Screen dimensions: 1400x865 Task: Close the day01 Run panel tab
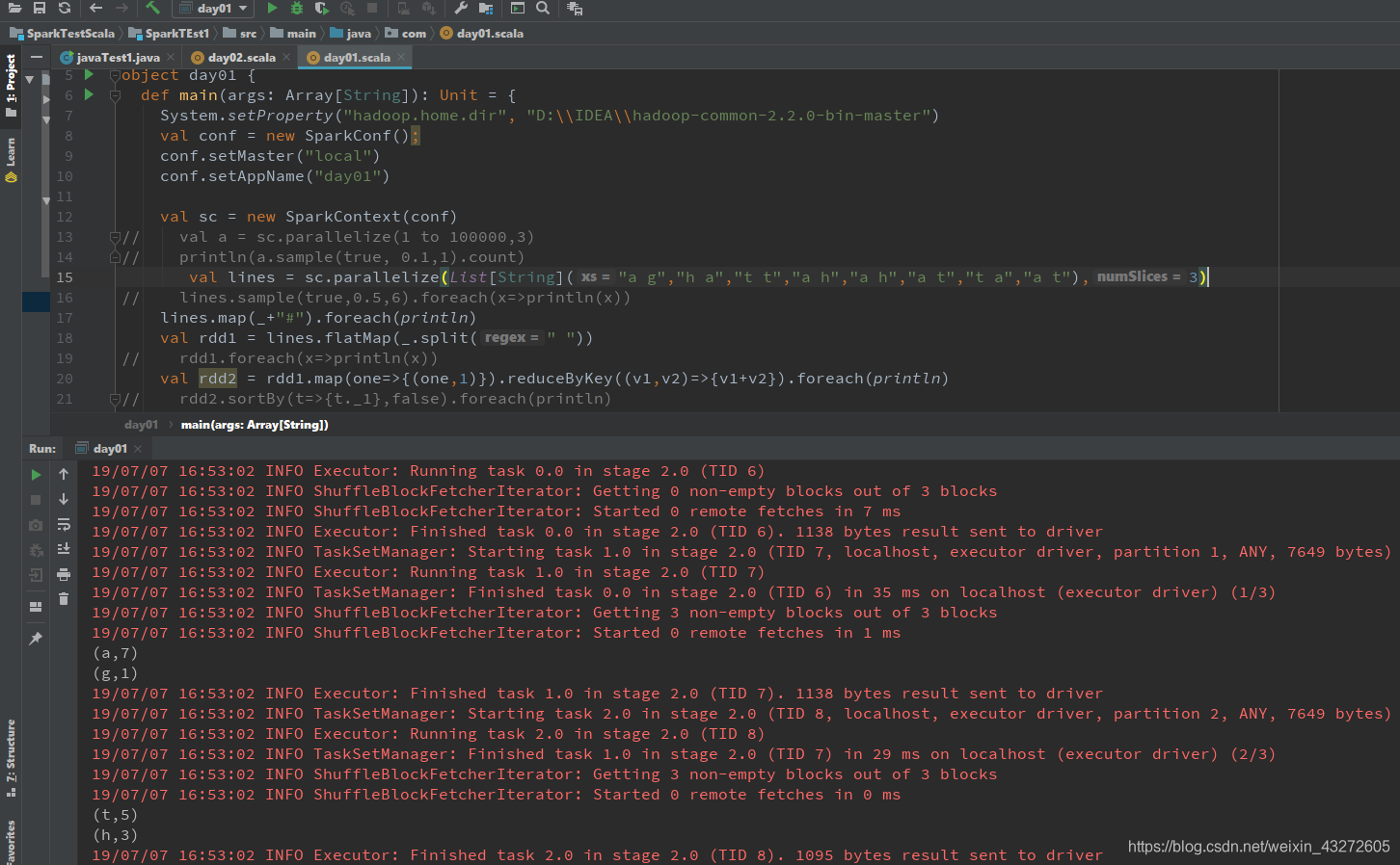point(138,449)
